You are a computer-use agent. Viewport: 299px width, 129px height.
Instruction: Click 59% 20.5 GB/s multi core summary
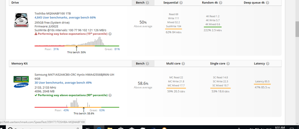point(176,91)
